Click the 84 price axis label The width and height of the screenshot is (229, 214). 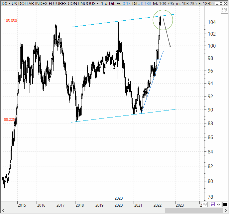point(210,152)
